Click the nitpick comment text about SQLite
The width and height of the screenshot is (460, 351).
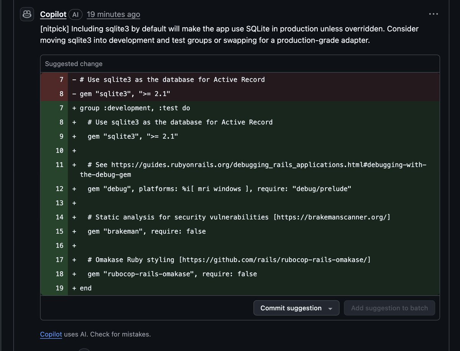coord(229,35)
